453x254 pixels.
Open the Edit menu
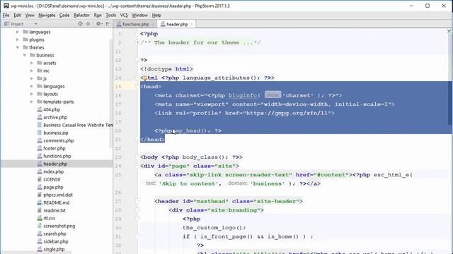click(17, 16)
